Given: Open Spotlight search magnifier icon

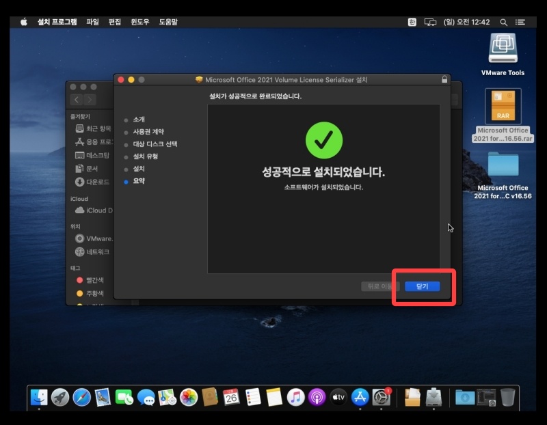Looking at the screenshot, I should (x=503, y=23).
